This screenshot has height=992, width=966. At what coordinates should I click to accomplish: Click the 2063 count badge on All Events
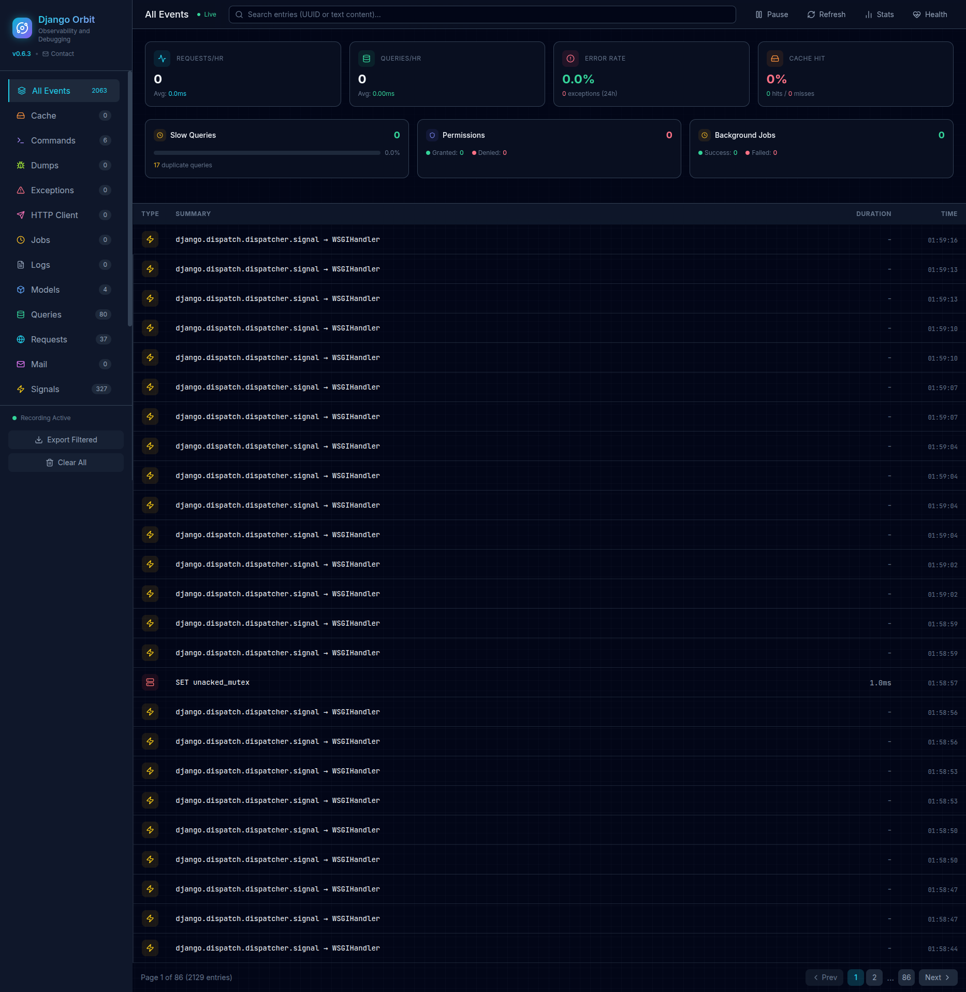coord(99,91)
